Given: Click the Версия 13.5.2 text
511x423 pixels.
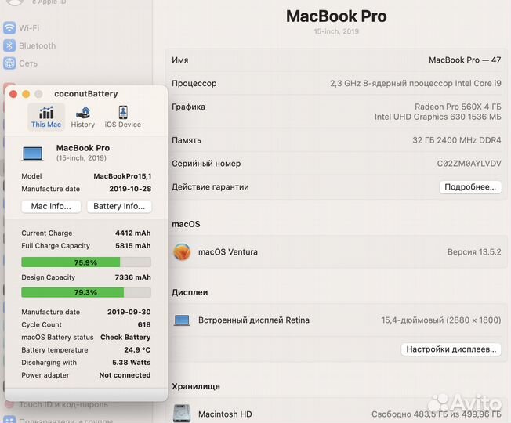Looking at the screenshot, I should [474, 252].
